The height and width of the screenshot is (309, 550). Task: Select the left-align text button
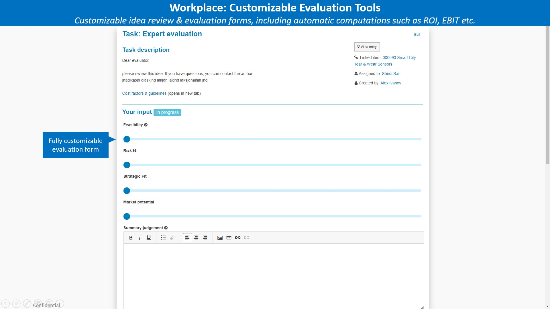187,238
